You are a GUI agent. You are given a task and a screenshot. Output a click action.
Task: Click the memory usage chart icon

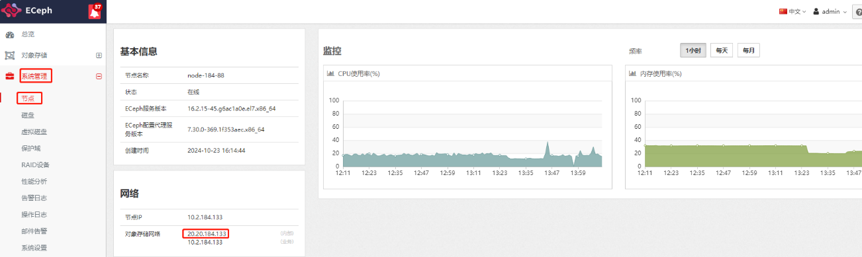(x=632, y=73)
